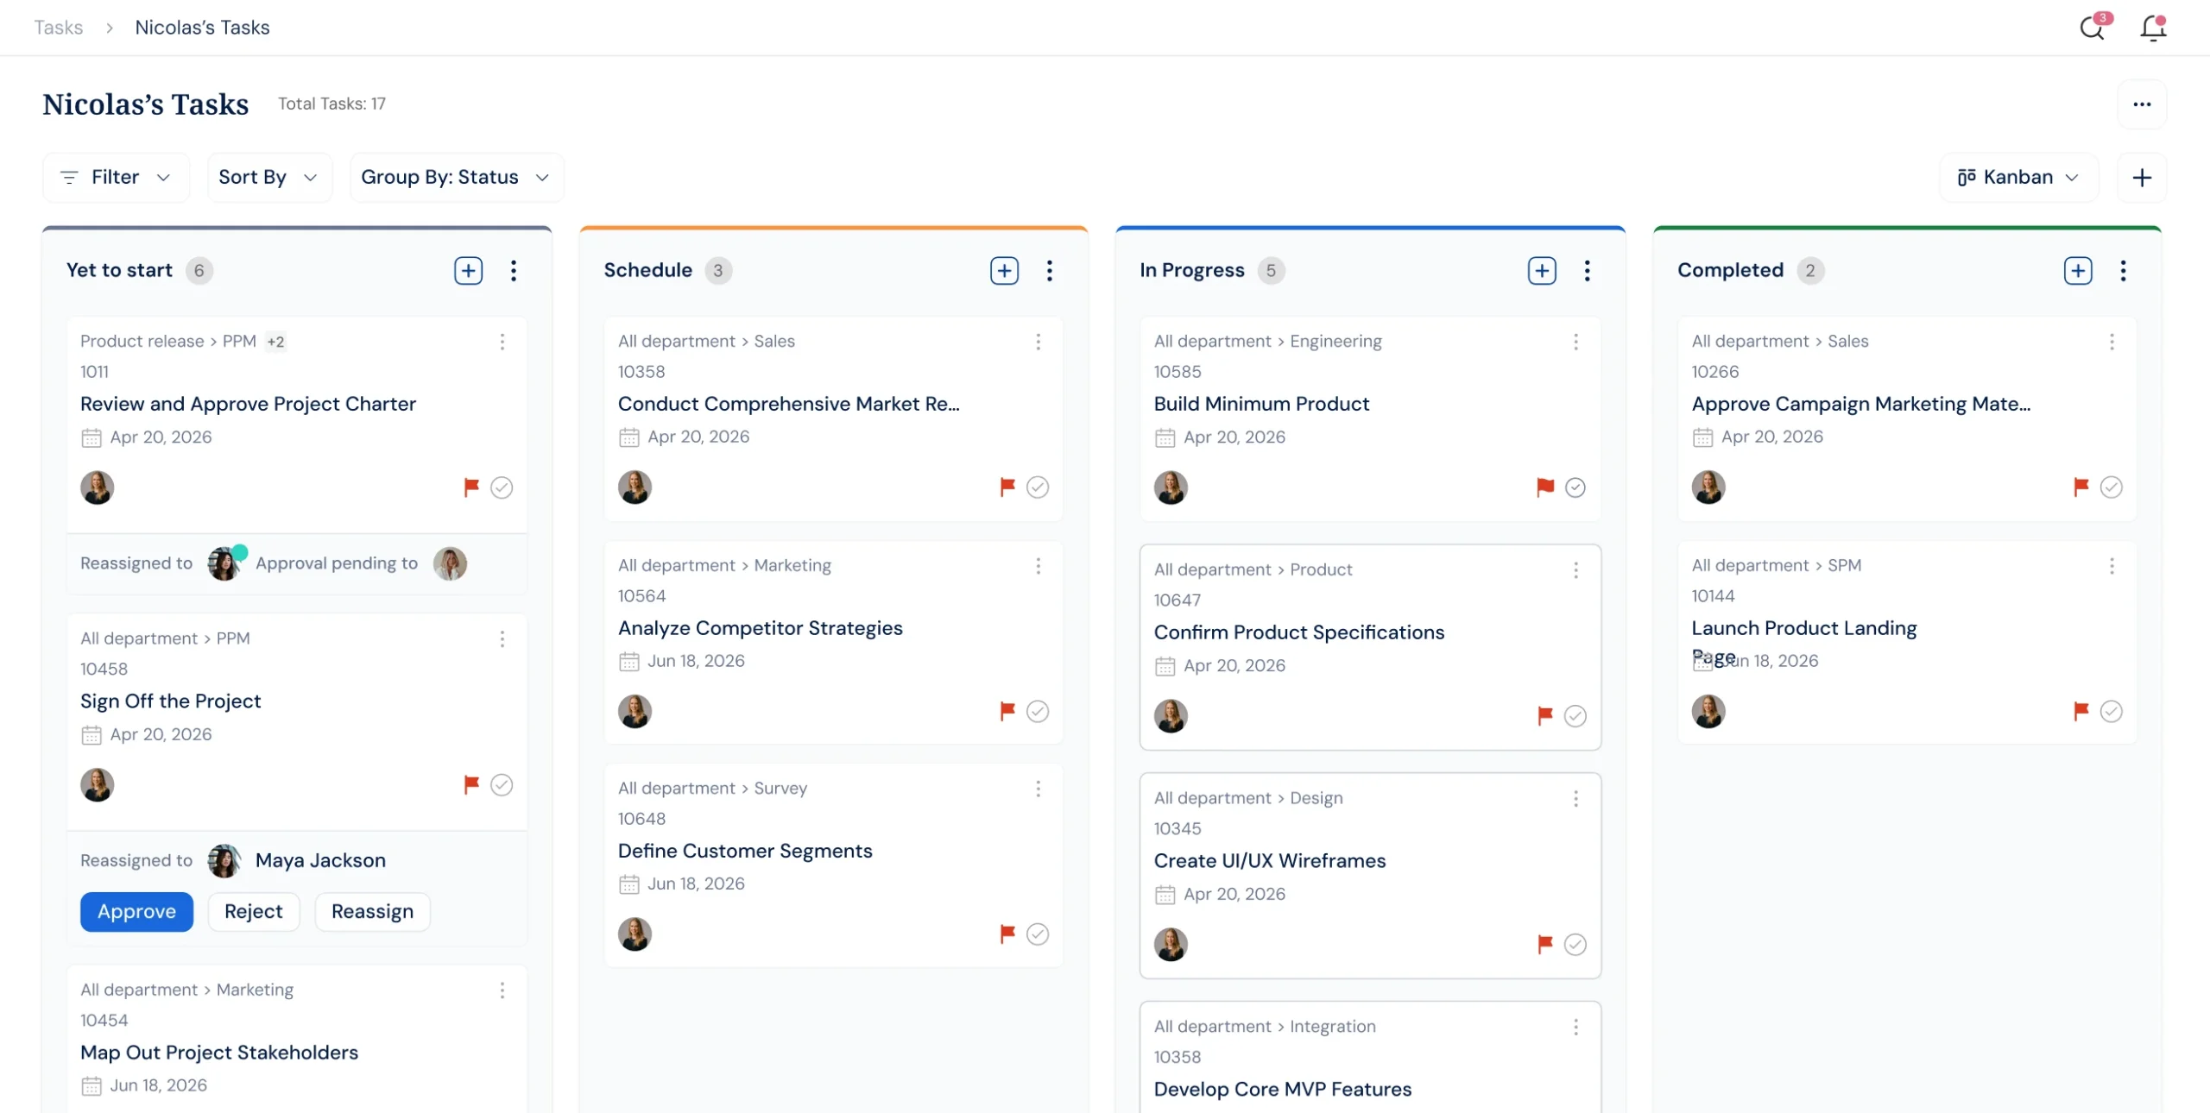The width and height of the screenshot is (2210, 1113).
Task: Open the Analyze Competitor Strategies task title
Action: (761, 628)
